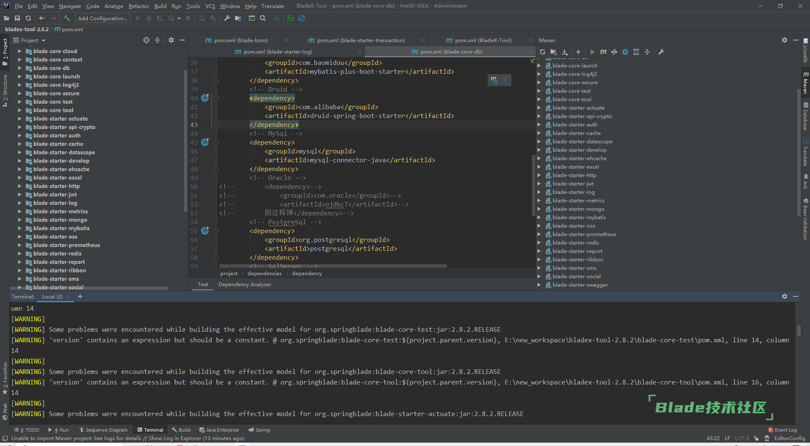Toggle Skip Tests mode in Maven
Screen dimensions: 810x446
[x=625, y=52]
